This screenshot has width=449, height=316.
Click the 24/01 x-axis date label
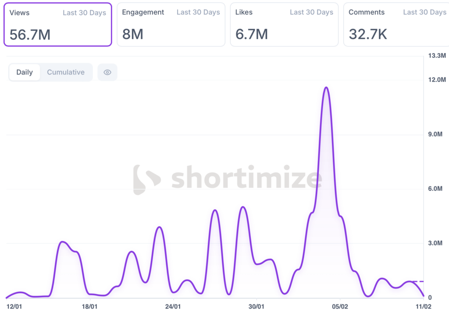174,307
